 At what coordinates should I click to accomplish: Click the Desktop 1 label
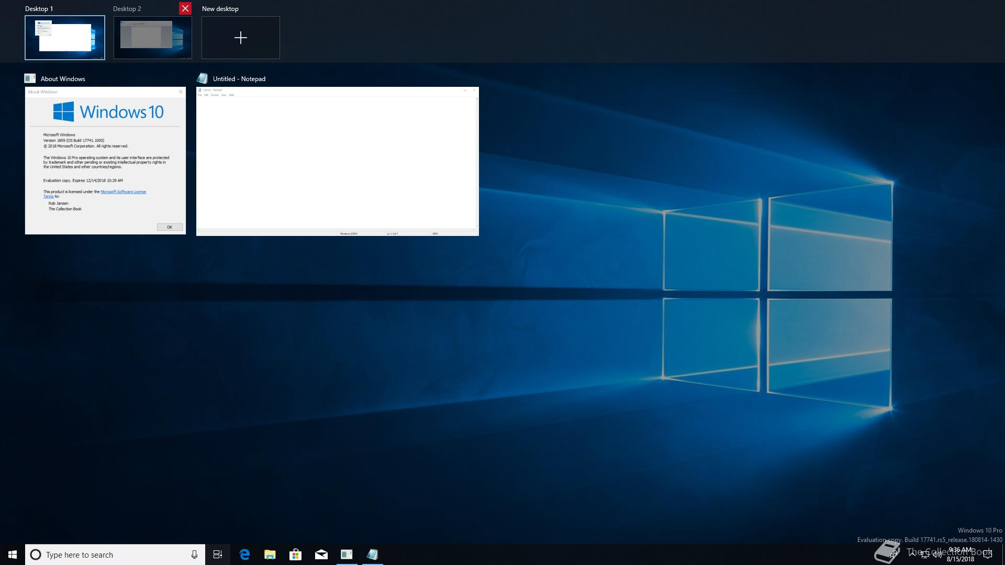coord(39,9)
